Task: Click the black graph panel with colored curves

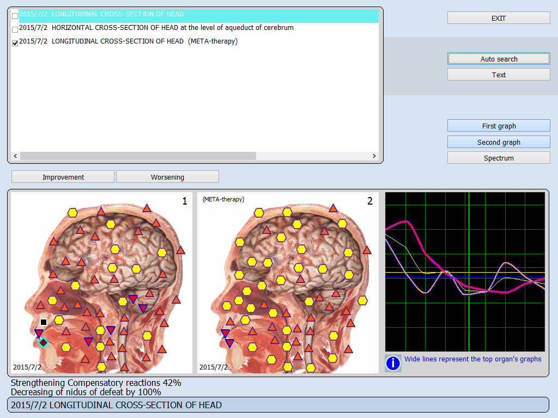Action: [x=465, y=272]
